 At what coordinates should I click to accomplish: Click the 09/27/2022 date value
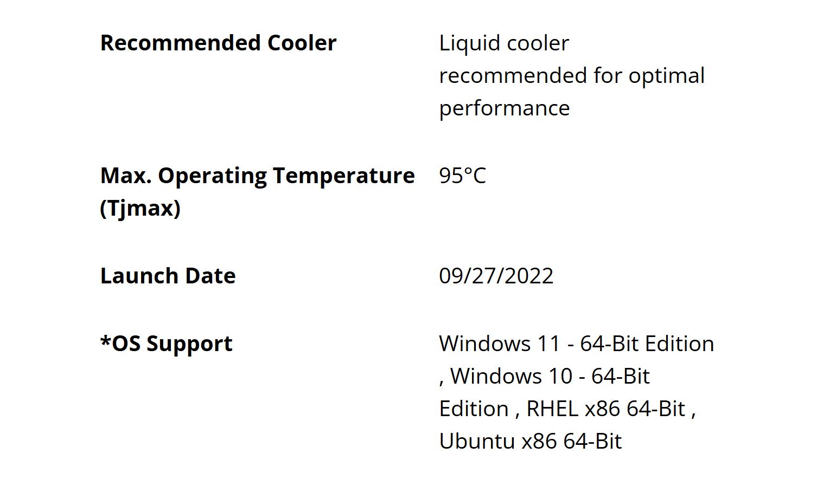(x=496, y=276)
